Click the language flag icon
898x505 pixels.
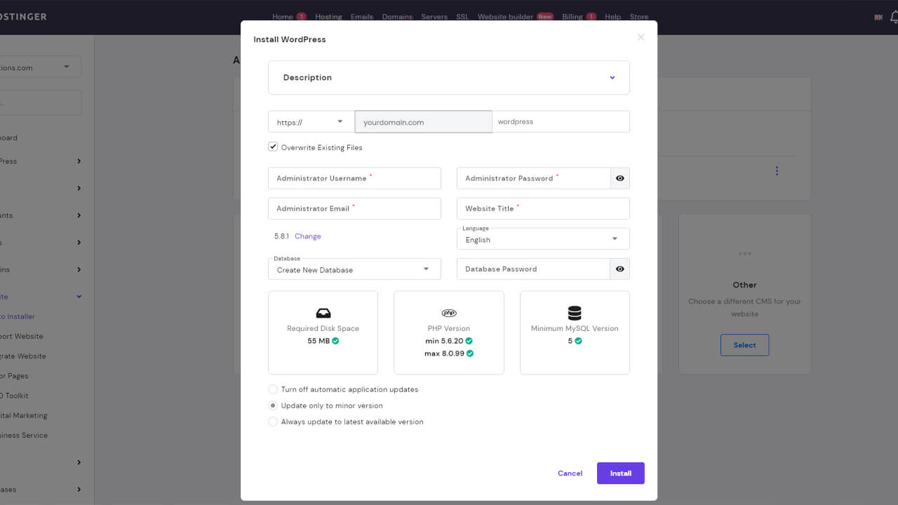[x=878, y=17]
